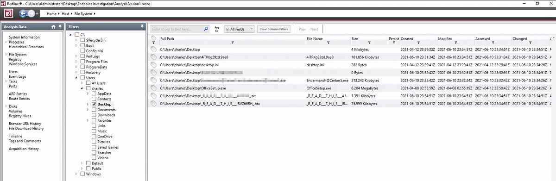Check the C:\ root checkbox
The width and height of the screenshot is (556, 181).
click(76, 35)
